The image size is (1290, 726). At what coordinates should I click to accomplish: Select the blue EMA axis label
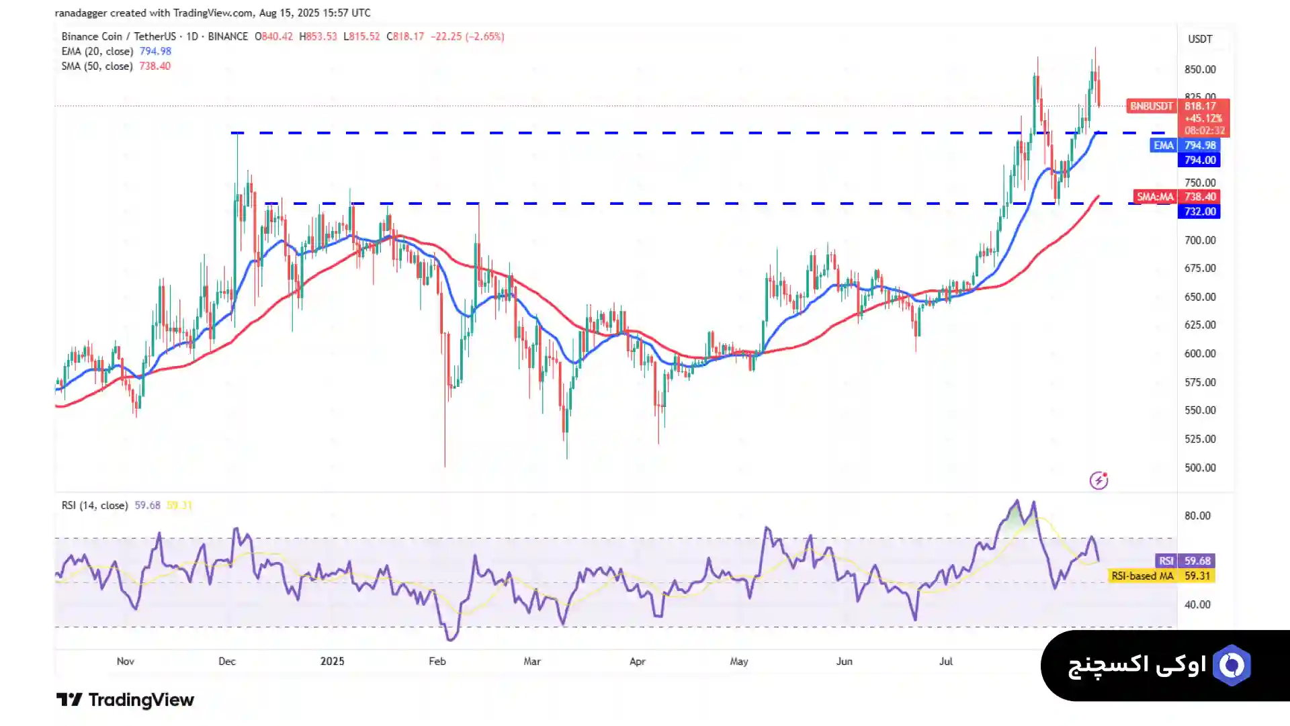tap(1163, 146)
